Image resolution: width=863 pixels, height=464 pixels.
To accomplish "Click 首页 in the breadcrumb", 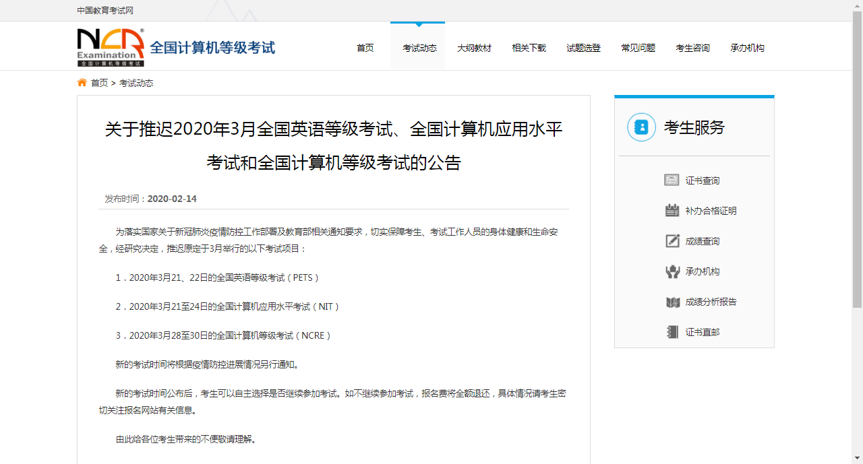I will pyautogui.click(x=99, y=83).
